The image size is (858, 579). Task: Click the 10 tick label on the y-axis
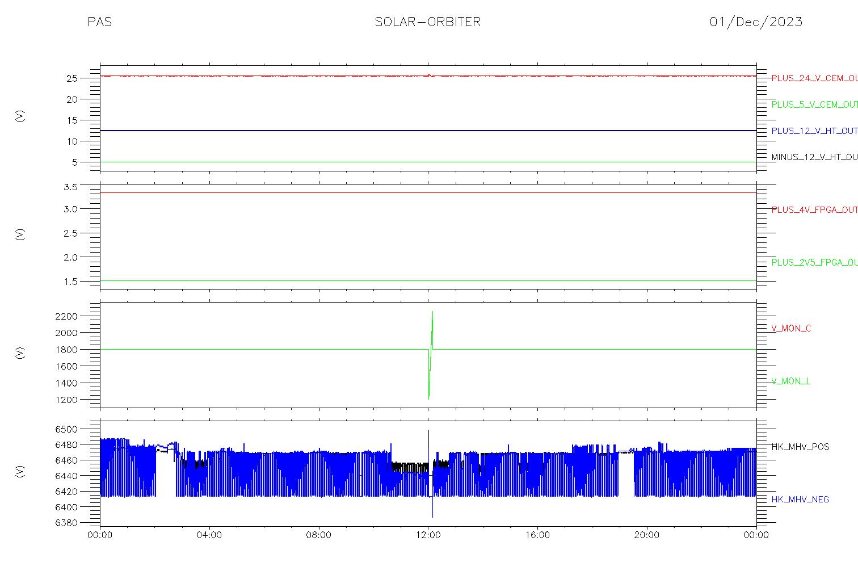click(x=71, y=141)
